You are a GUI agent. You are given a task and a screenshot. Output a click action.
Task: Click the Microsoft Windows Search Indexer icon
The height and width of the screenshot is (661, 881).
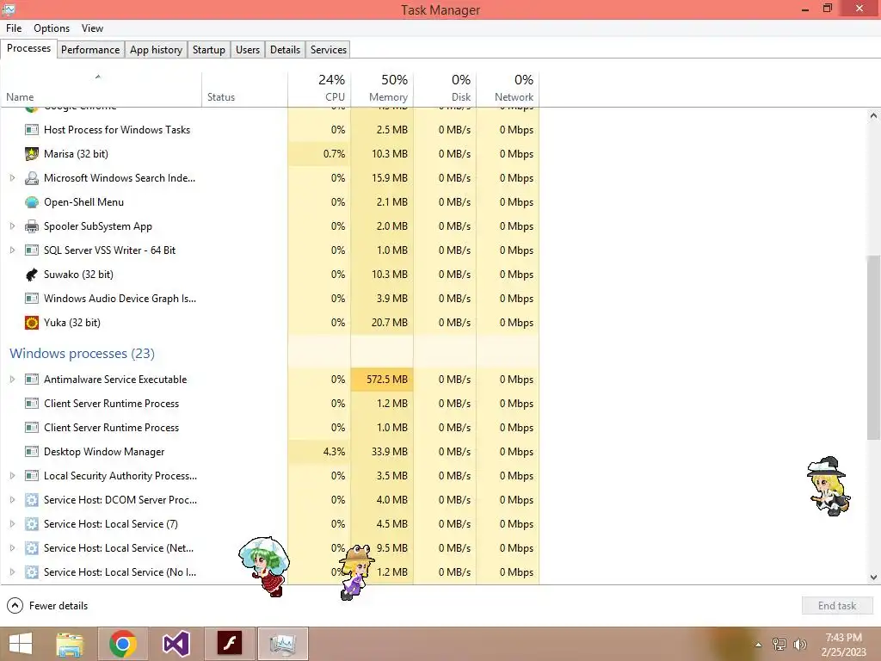(32, 178)
